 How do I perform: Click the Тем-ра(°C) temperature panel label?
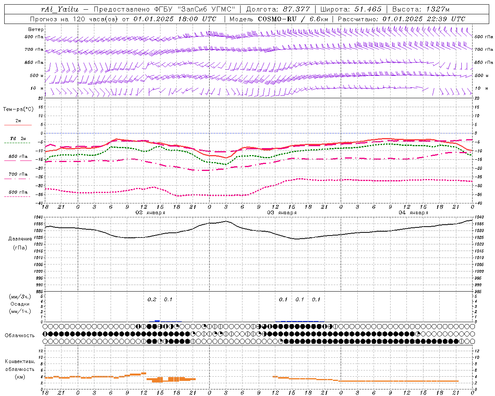click(x=18, y=109)
